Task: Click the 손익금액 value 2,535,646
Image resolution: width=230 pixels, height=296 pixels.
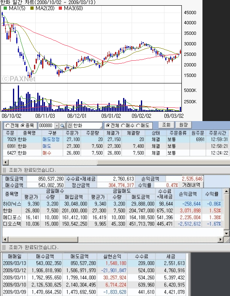Action: point(192,179)
